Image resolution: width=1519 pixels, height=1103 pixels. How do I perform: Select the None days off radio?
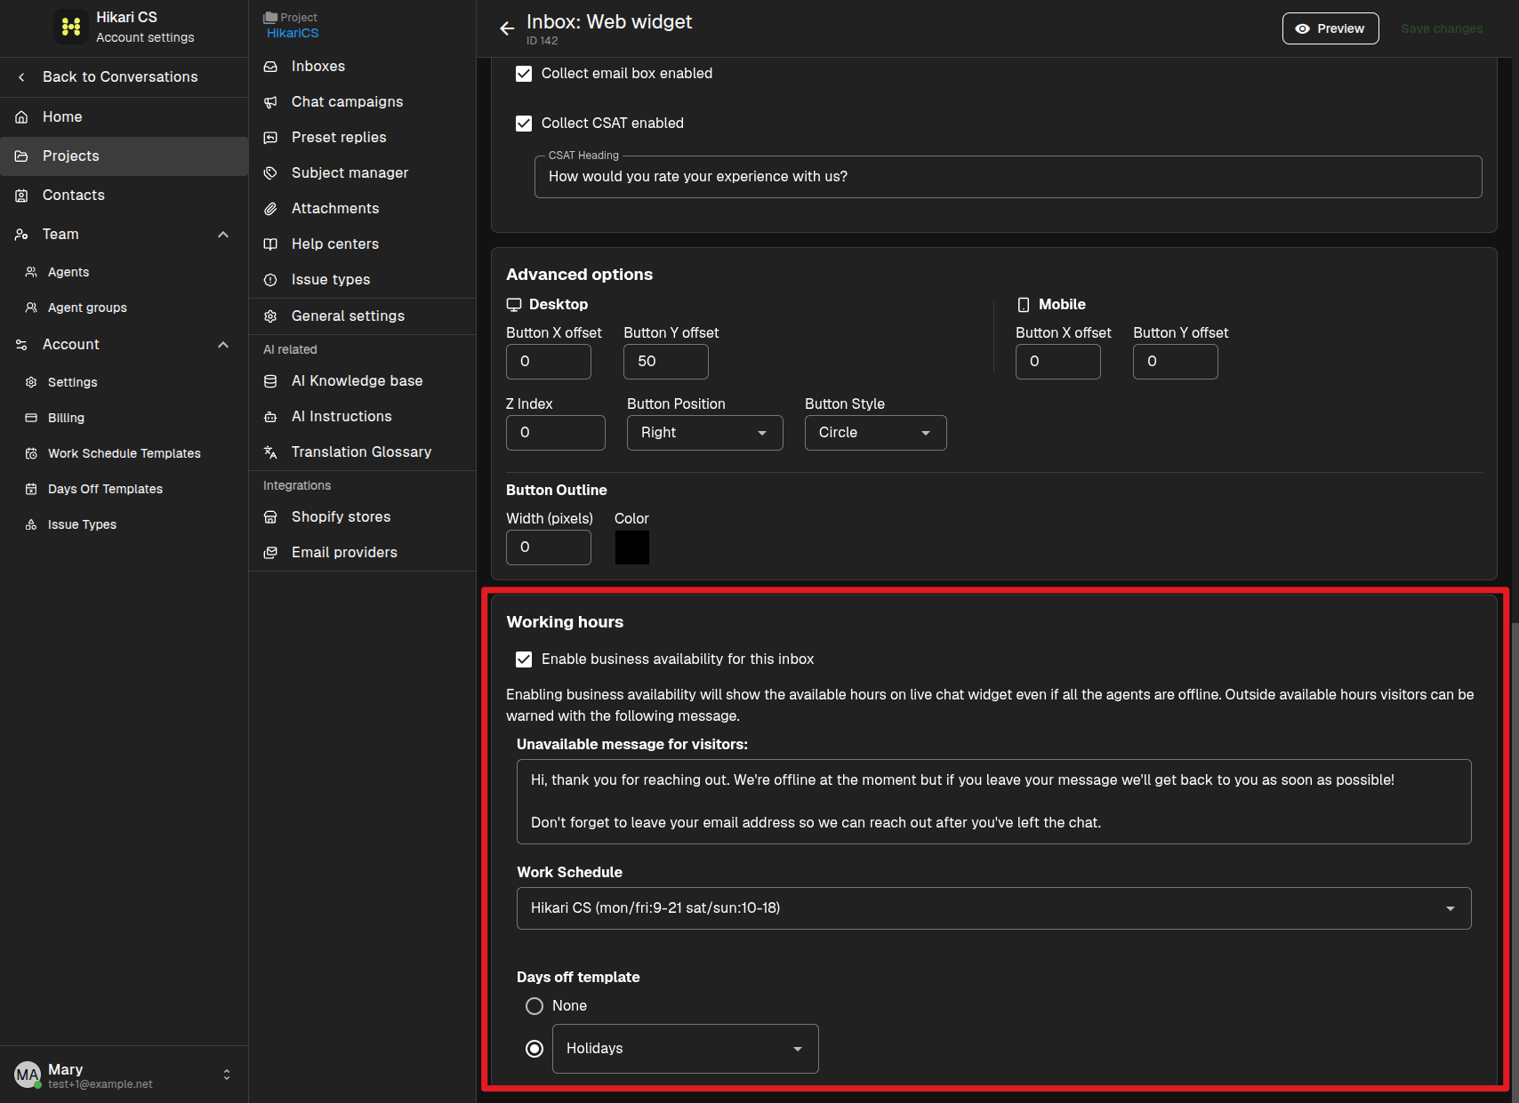point(534,1006)
